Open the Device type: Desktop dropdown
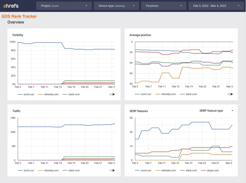The image size is (246, 183). 116,6
